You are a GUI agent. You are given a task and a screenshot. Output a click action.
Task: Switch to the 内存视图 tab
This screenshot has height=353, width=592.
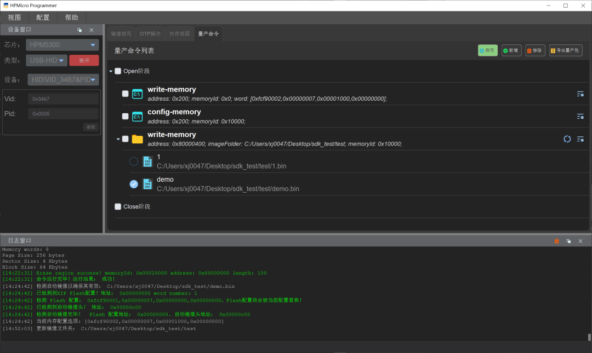[x=179, y=34]
